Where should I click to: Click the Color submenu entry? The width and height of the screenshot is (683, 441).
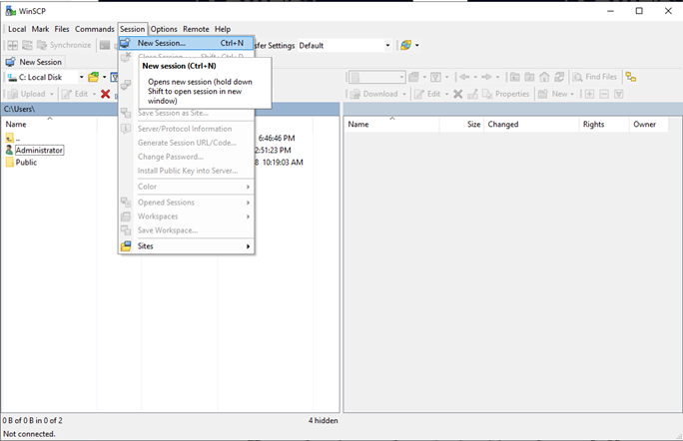[x=187, y=187]
